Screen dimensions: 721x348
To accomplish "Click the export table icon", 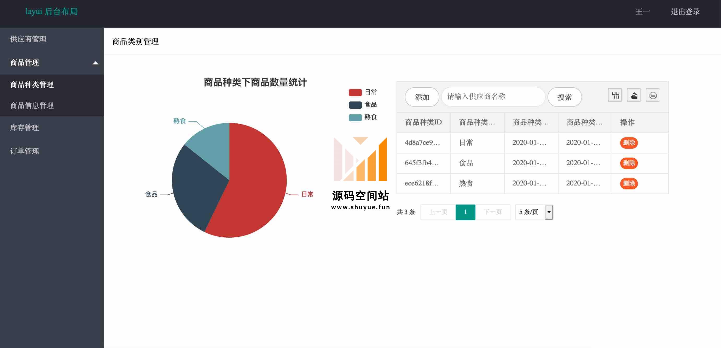I will click(x=634, y=95).
